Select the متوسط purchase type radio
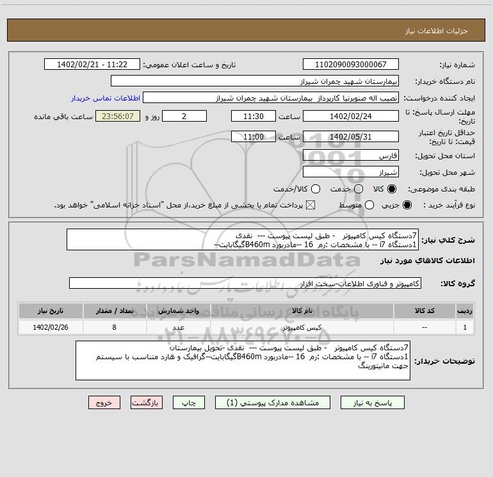Viewport: 493px width, 477px height. tap(369, 205)
